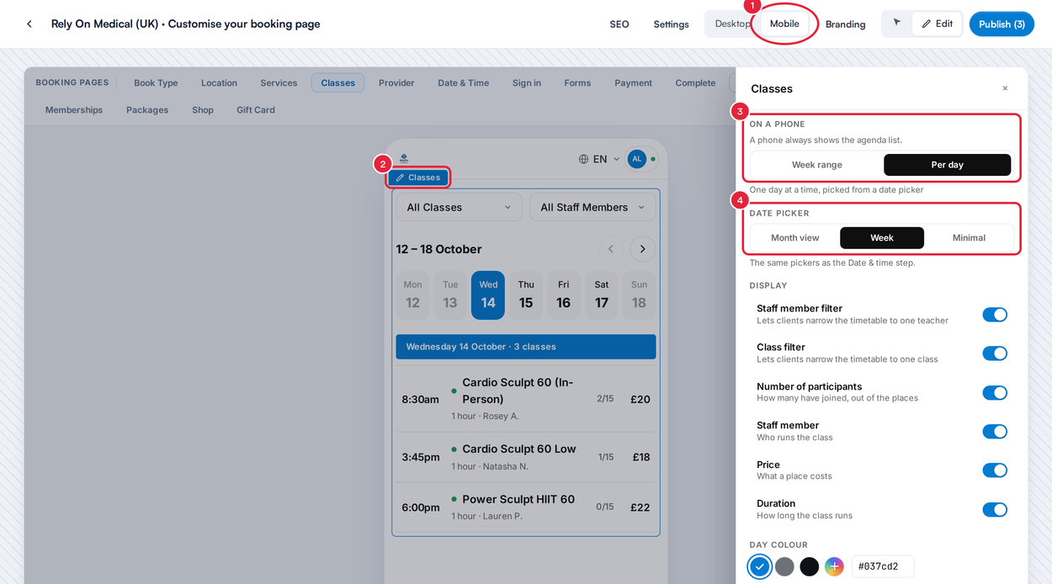This screenshot has height=584, width=1052.
Task: Open the Memberships page tab
Action: tap(74, 109)
